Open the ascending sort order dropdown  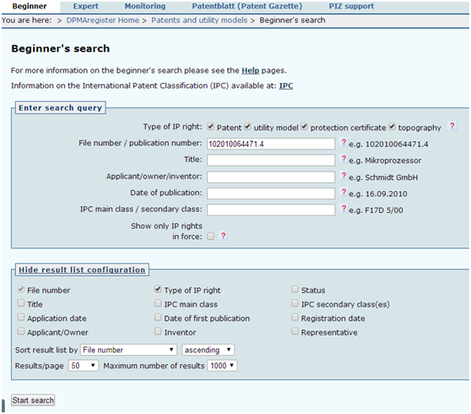coord(208,350)
